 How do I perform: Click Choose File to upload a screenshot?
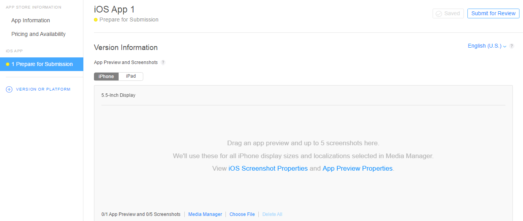[x=242, y=214]
